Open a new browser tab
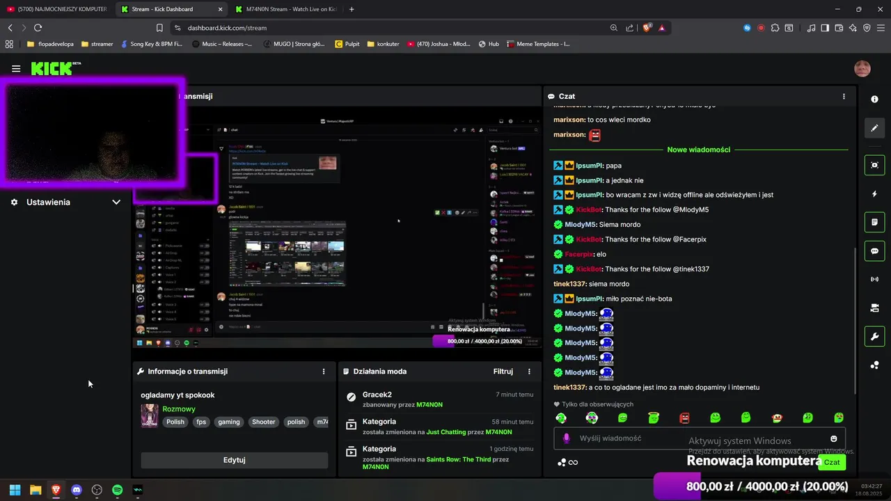Screen dimensions: 891x501 click(x=352, y=9)
